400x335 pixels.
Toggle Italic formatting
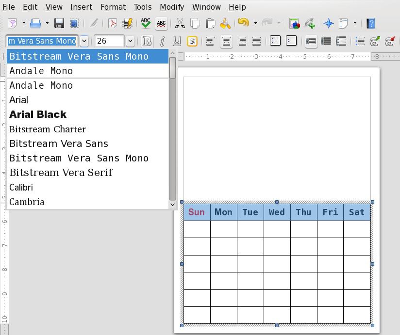coord(162,41)
